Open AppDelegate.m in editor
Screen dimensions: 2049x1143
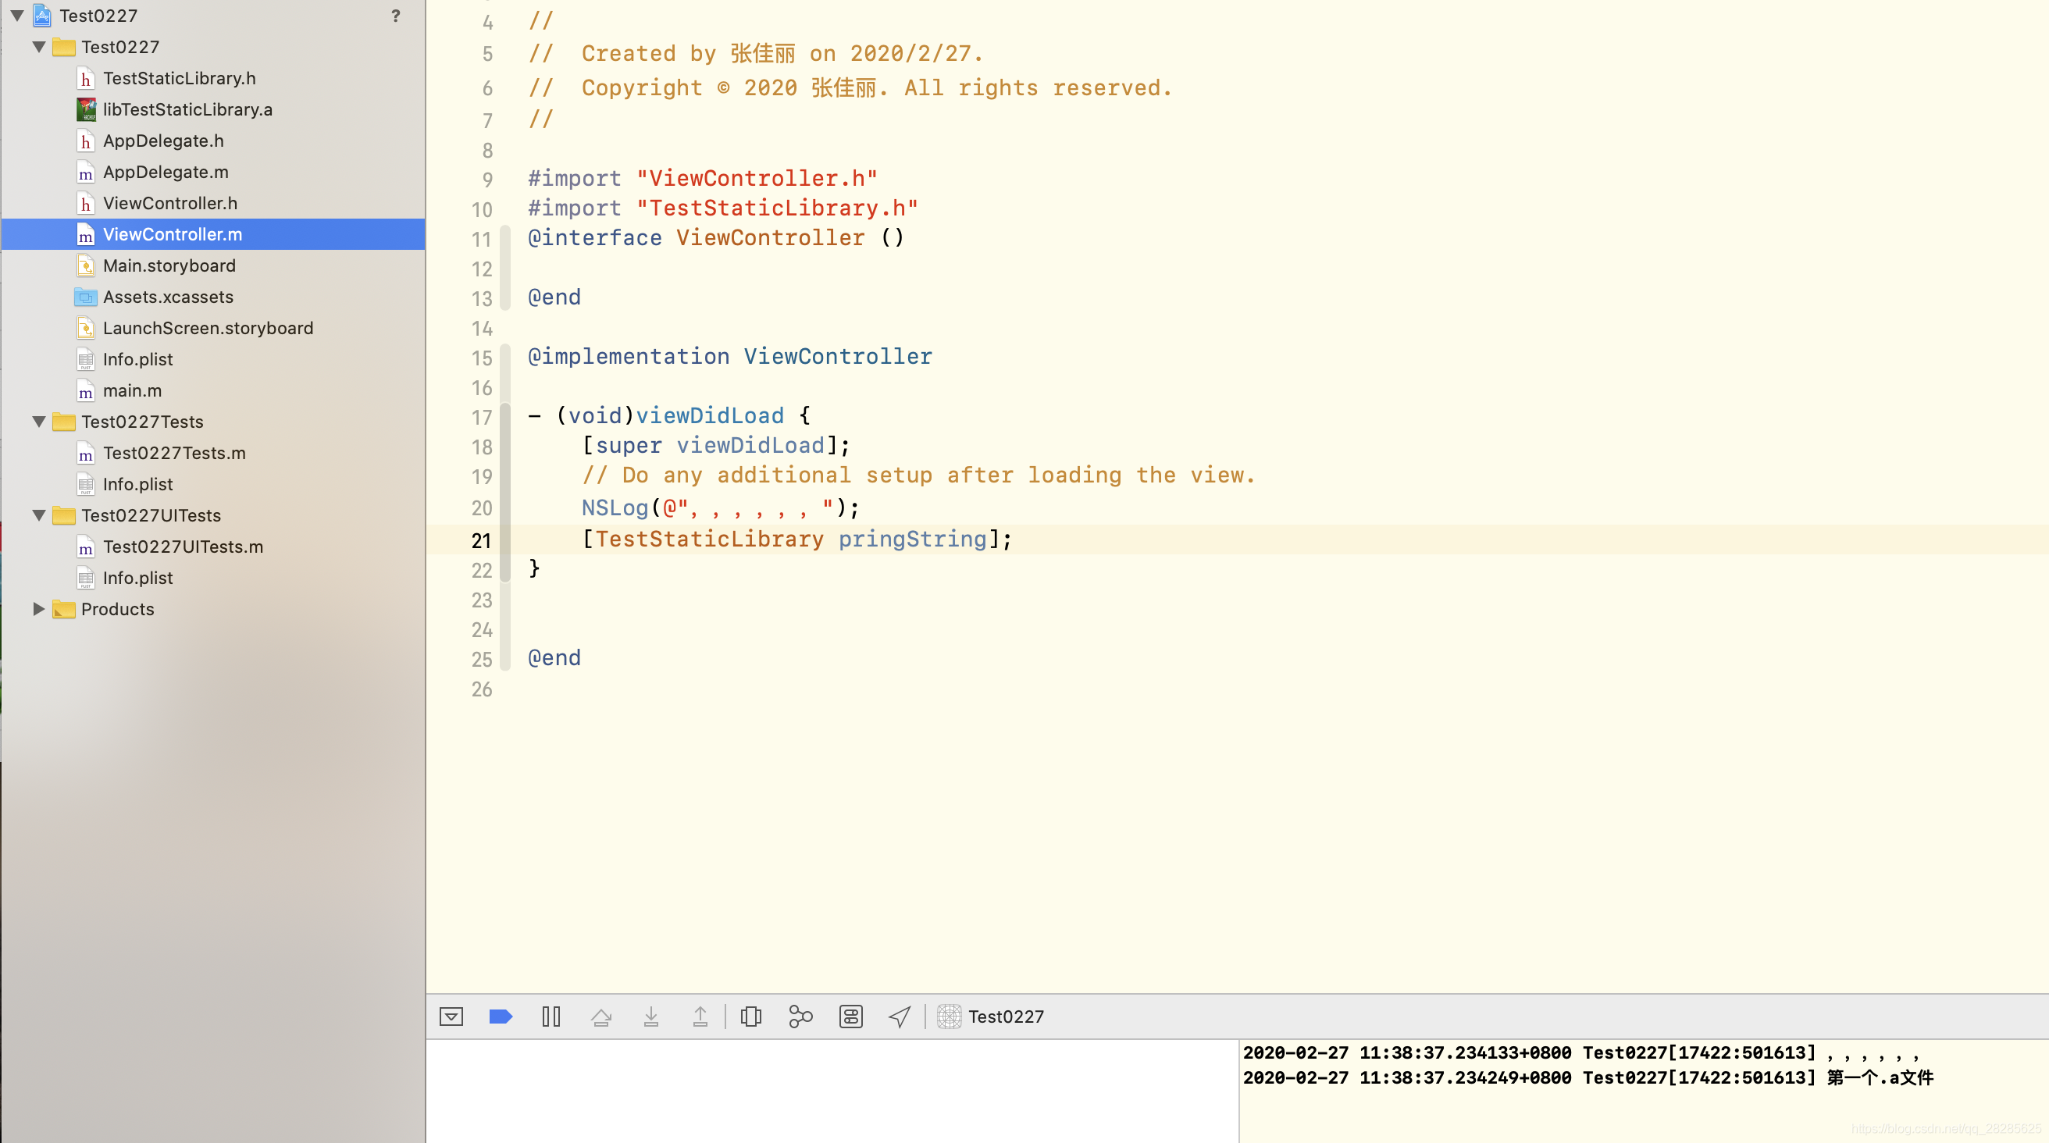(166, 170)
